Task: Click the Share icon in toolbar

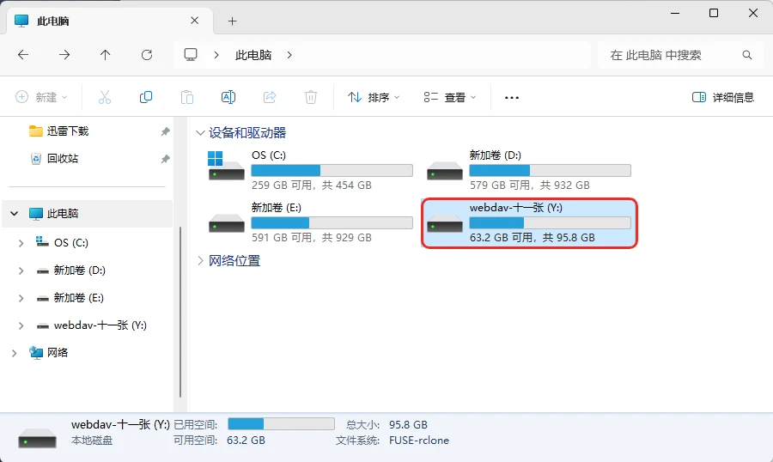Action: pos(270,97)
